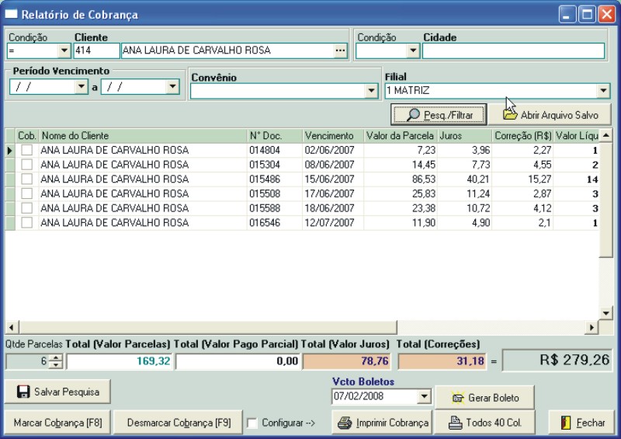
Task: Click the current row indicator arrow
Action: click(x=10, y=150)
